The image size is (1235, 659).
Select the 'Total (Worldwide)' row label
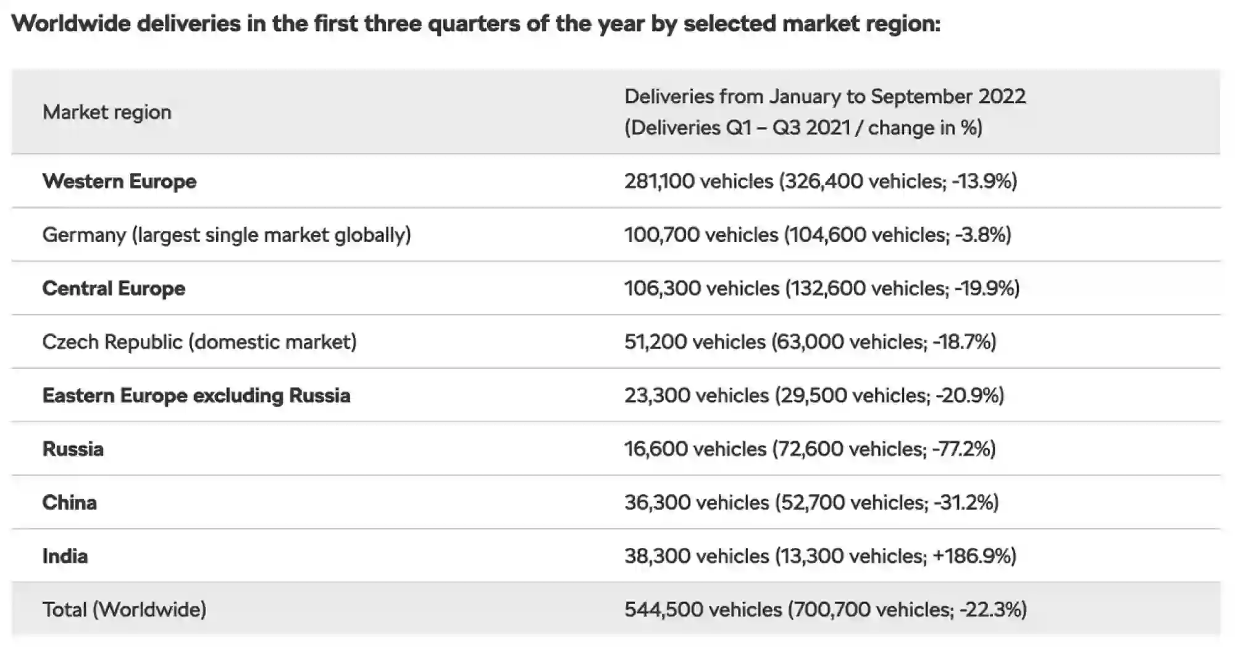(x=124, y=610)
